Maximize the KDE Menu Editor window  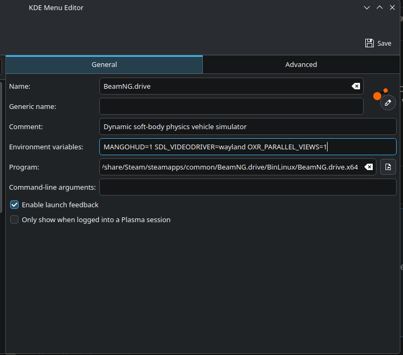point(379,7)
